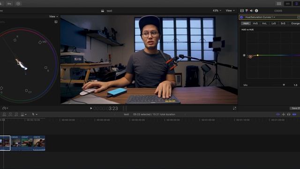This screenshot has height=169, width=300.
Task: Switch to the Orange curve tab
Action: tap(295, 23)
